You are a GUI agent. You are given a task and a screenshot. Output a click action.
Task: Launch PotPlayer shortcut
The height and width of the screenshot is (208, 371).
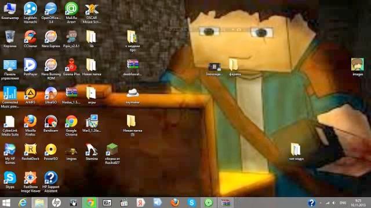tap(30, 67)
